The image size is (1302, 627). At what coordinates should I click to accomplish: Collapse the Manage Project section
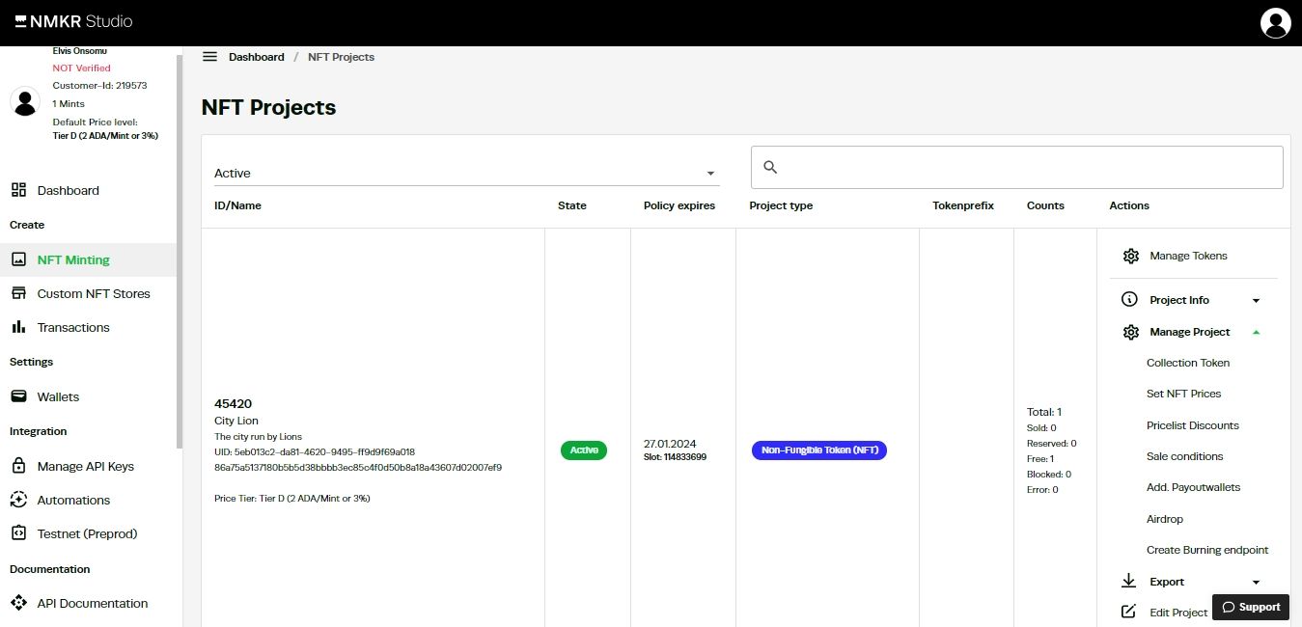coord(1256,332)
